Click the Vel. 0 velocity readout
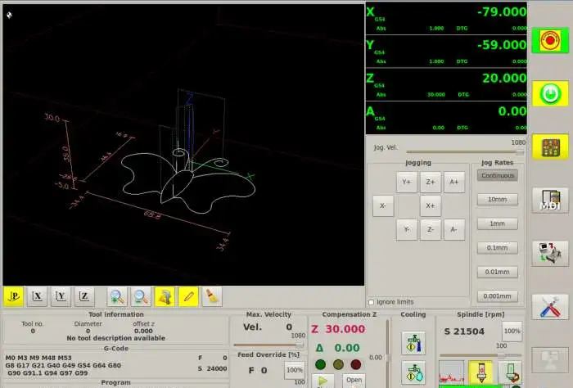This screenshot has width=573, height=388. click(268, 327)
